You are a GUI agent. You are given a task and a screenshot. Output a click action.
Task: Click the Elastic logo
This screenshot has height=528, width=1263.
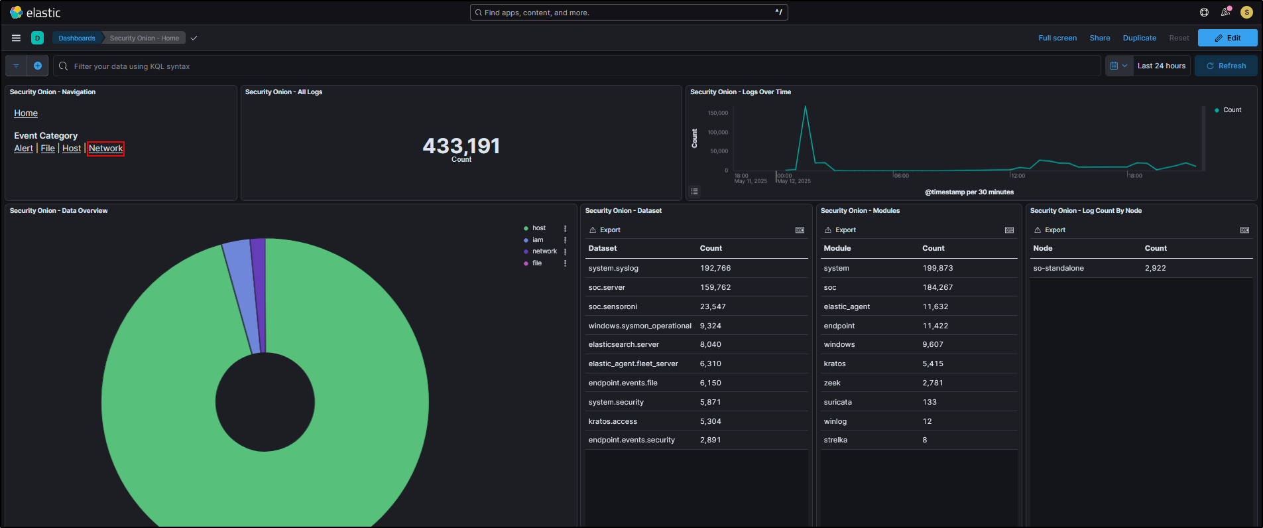pos(17,13)
